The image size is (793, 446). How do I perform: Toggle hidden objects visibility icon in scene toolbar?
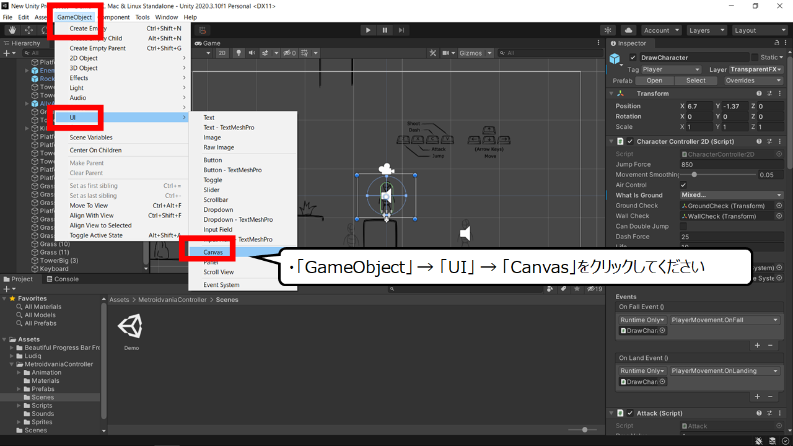[289, 53]
